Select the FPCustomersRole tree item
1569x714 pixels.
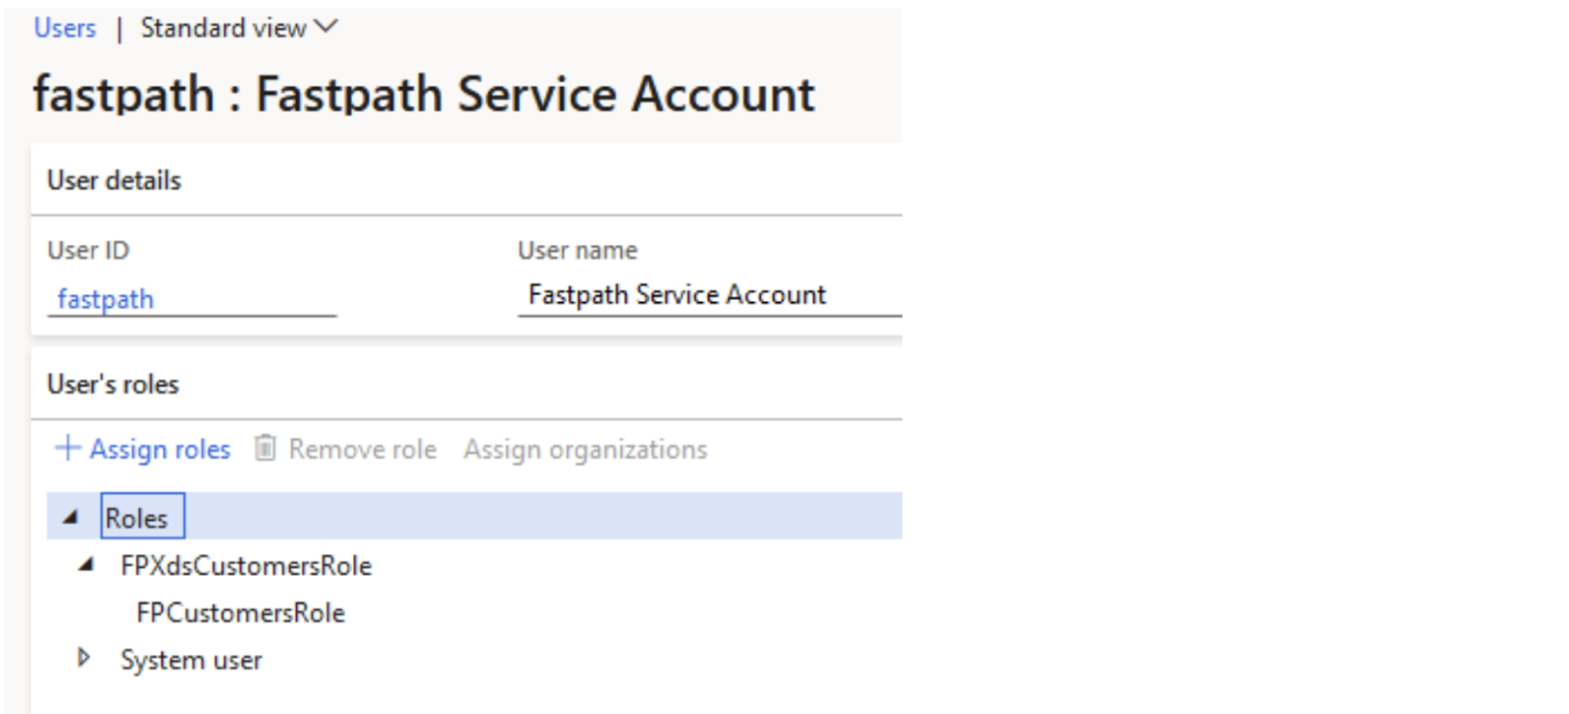(240, 613)
